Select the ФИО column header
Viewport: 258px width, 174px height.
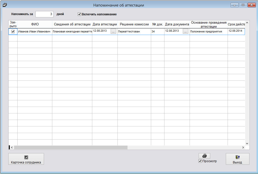[35, 24]
